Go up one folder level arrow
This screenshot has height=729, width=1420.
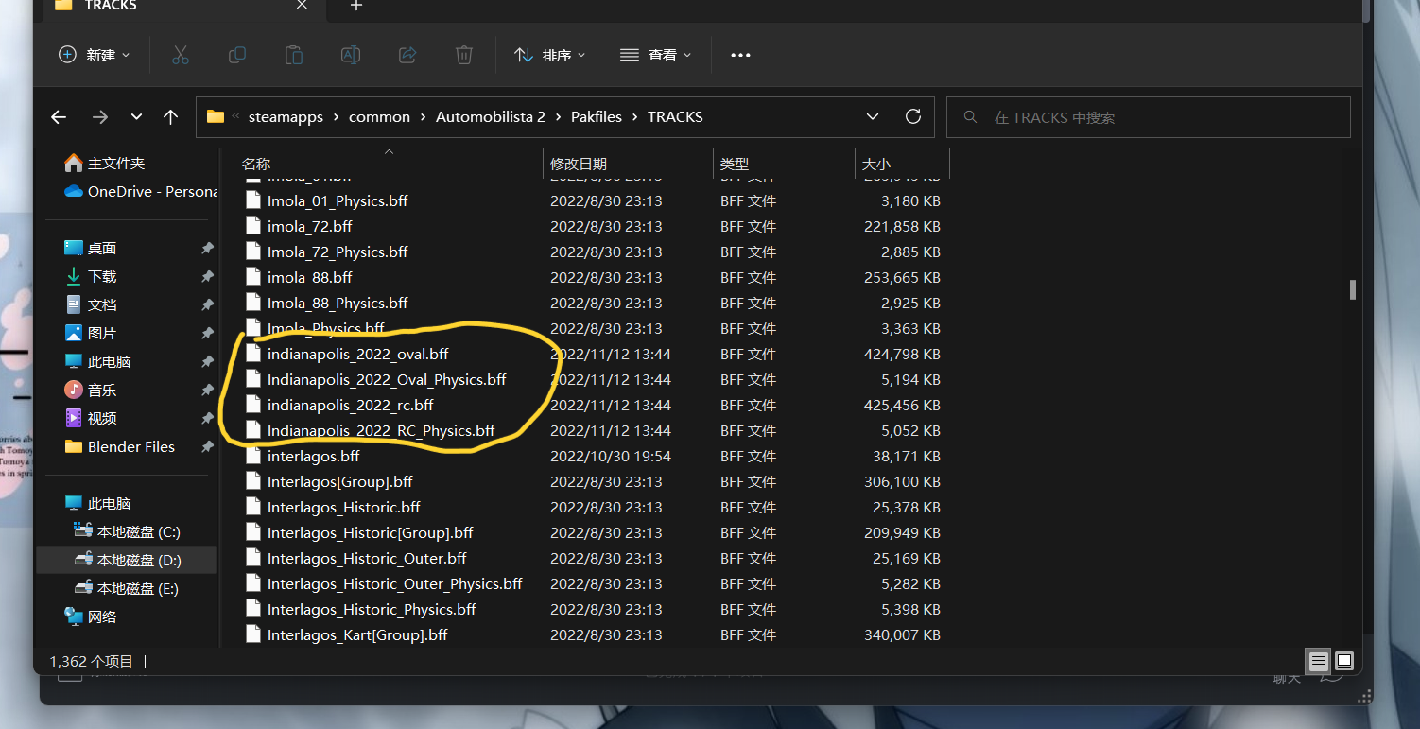pyautogui.click(x=170, y=117)
